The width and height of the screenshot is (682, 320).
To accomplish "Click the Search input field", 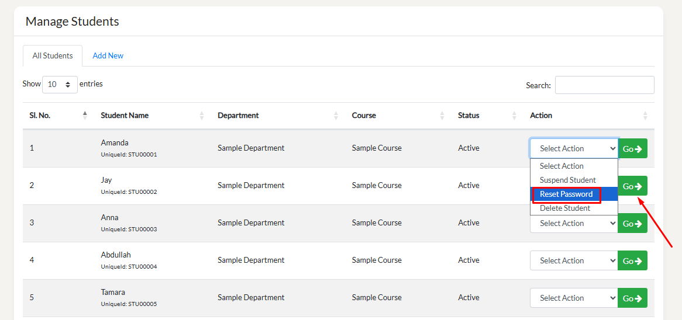I will click(x=604, y=85).
